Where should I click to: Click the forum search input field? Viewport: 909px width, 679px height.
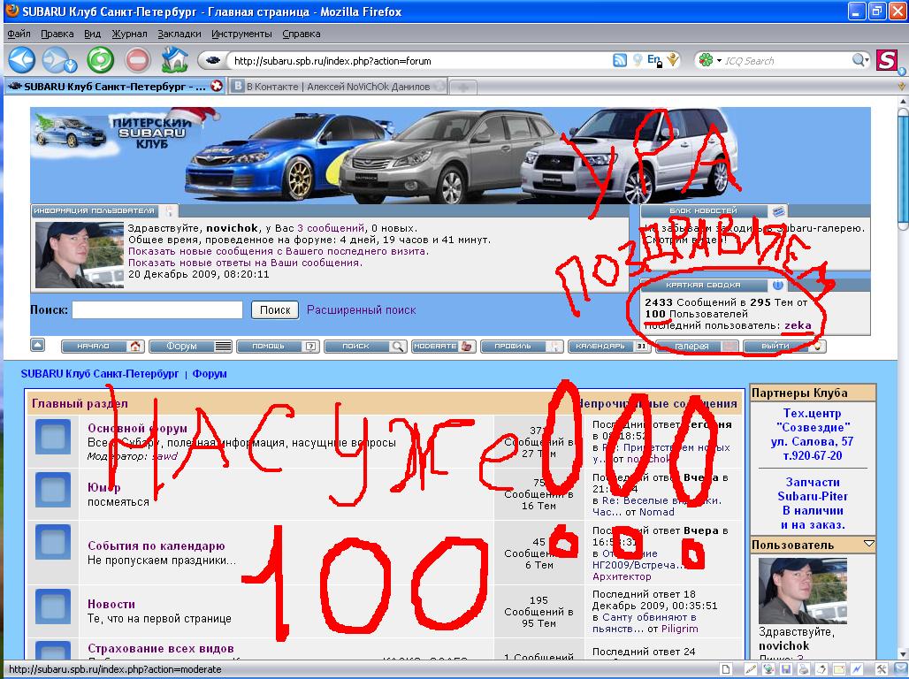point(157,310)
